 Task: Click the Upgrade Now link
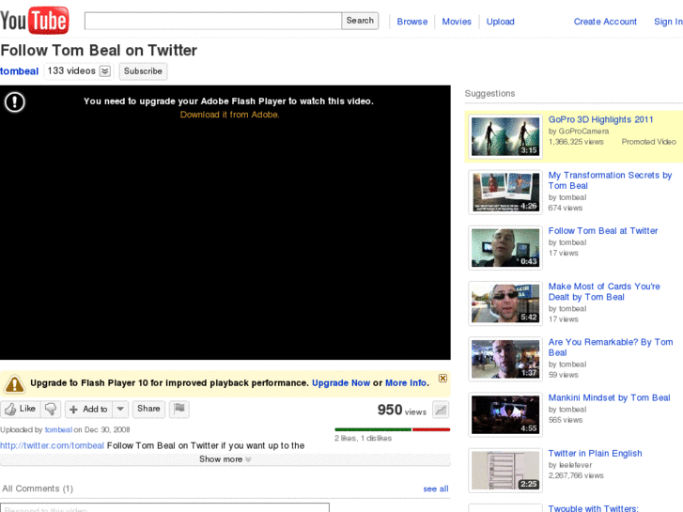tap(340, 383)
